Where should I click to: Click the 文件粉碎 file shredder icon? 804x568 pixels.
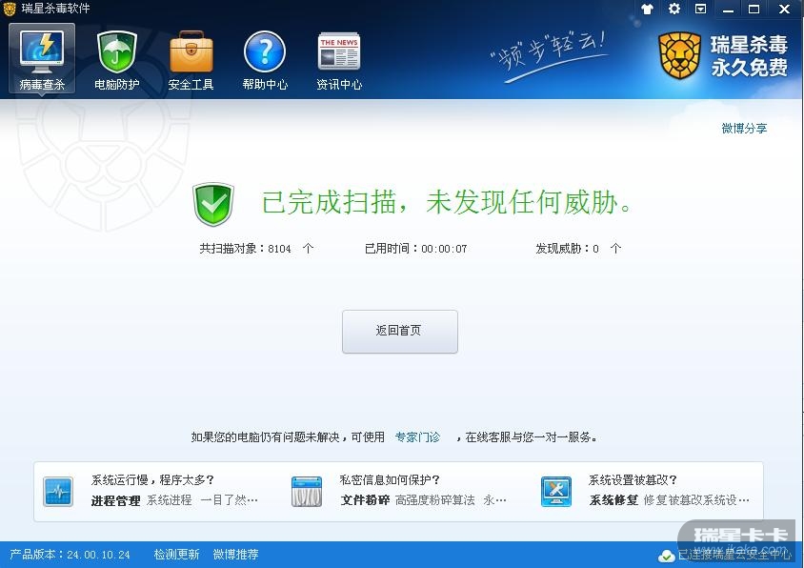307,492
